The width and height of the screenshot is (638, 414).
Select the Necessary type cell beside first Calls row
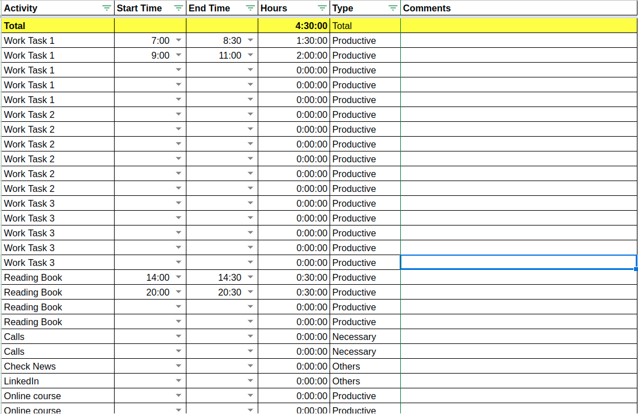click(x=365, y=336)
